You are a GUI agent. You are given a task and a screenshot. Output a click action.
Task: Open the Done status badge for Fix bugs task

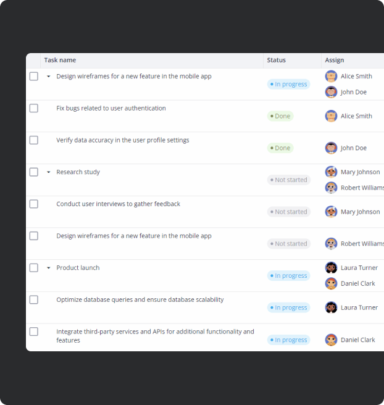coord(280,116)
